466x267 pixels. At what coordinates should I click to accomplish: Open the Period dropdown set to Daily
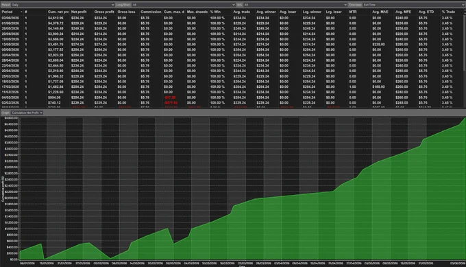[63, 5]
